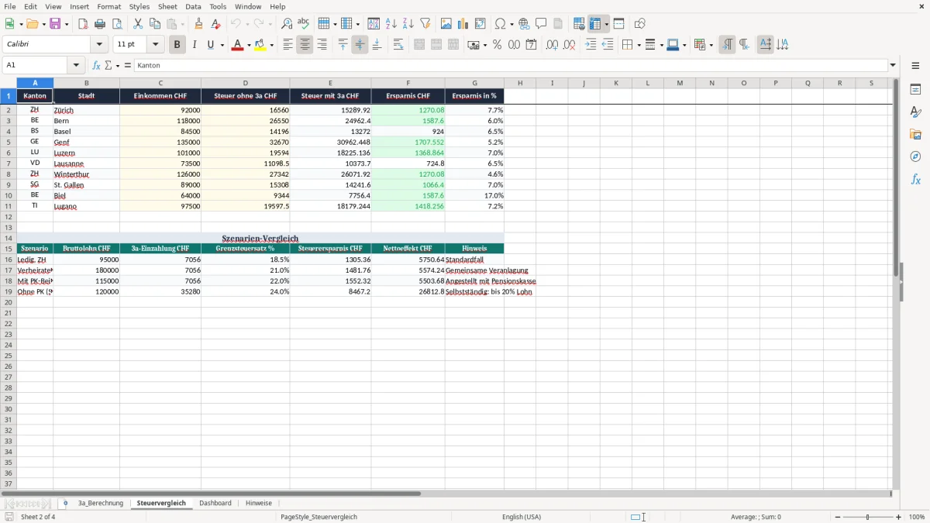Format as Date
Screen dimensions: 930x523
(531, 45)
